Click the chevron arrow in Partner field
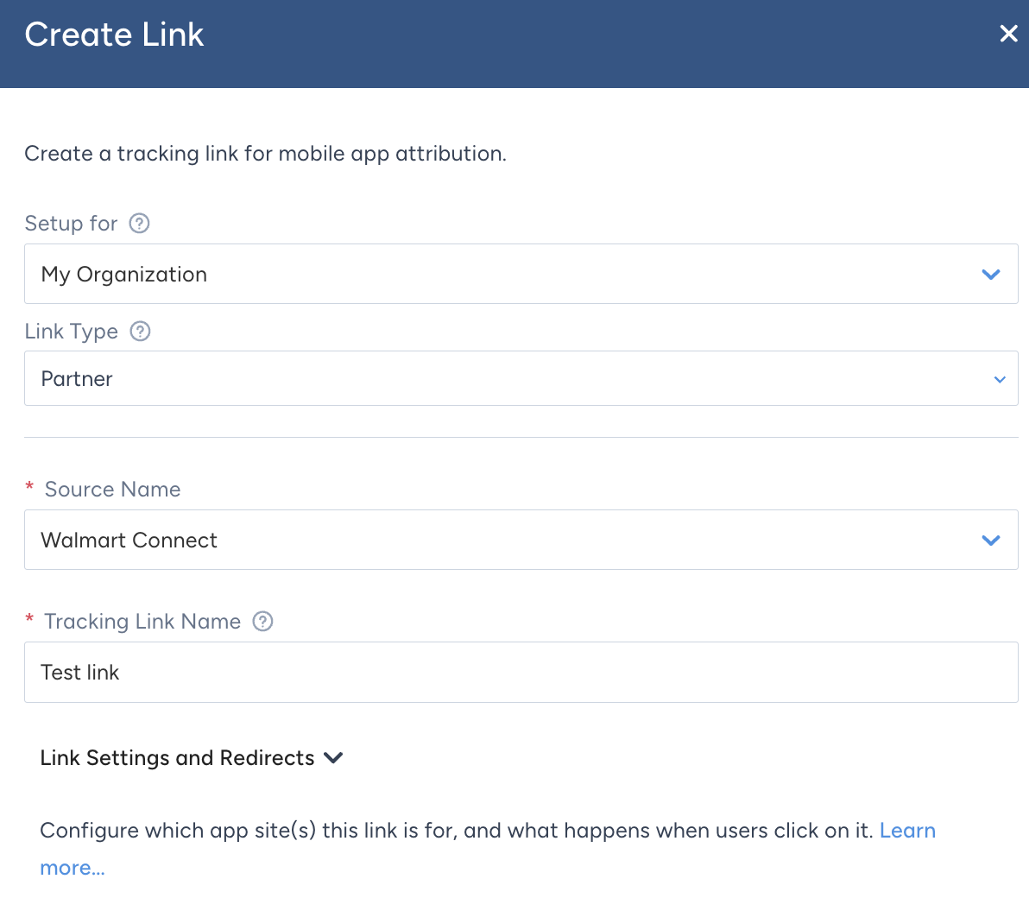Viewport: 1029px width, 898px height. pyautogui.click(x=1000, y=379)
